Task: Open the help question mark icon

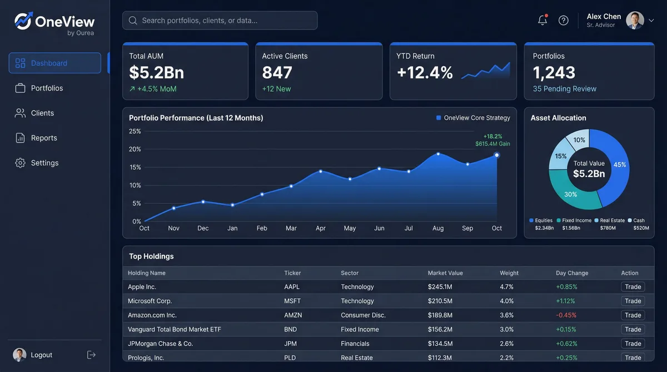Action: pyautogui.click(x=563, y=19)
